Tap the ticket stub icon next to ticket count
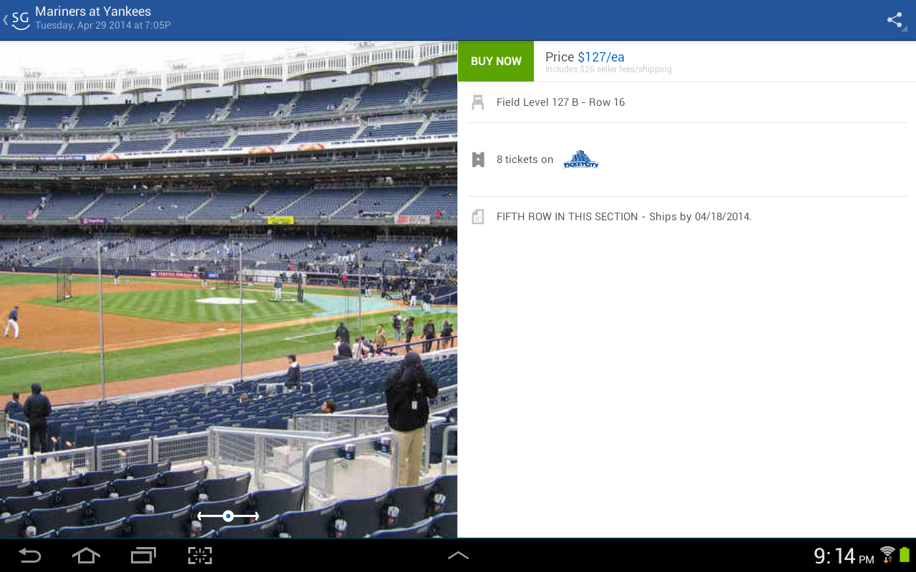Viewport: 916px width, 572px height. click(477, 159)
